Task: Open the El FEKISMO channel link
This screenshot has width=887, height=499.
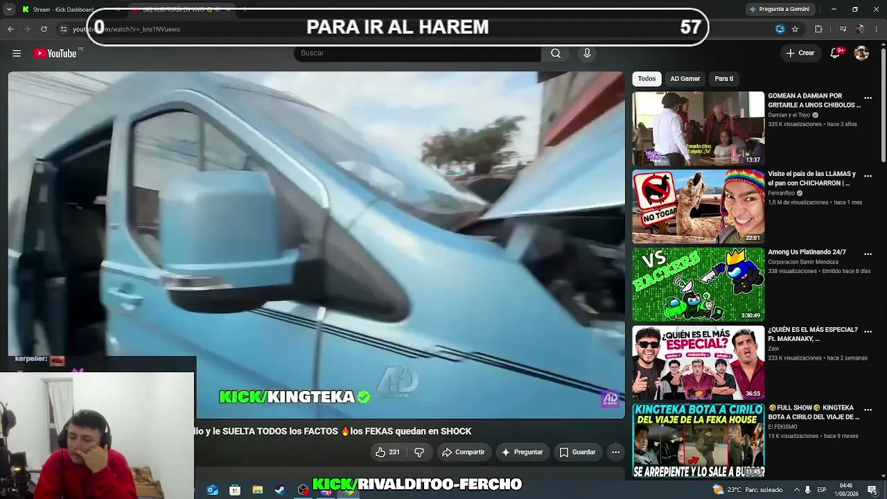Action: tap(783, 427)
